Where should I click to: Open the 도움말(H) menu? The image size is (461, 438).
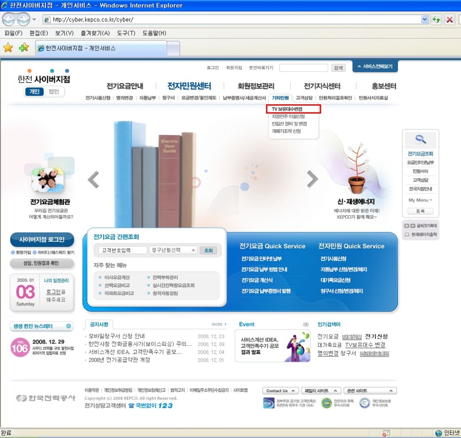click(154, 33)
